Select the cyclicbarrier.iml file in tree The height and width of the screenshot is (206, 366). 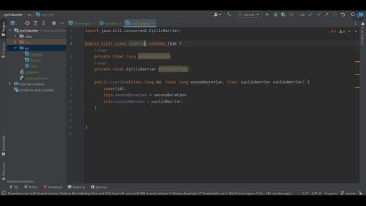coord(36,78)
